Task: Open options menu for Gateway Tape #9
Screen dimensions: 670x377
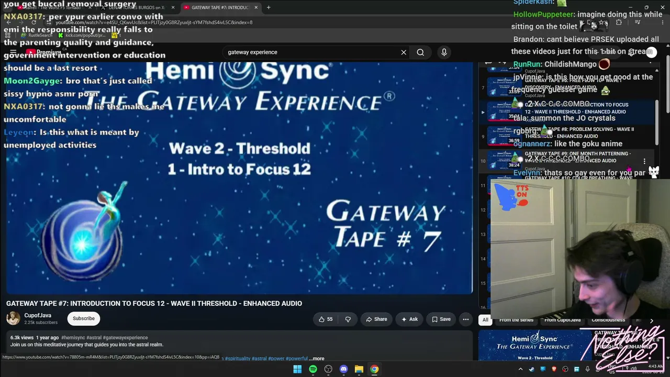Action: coord(644,161)
